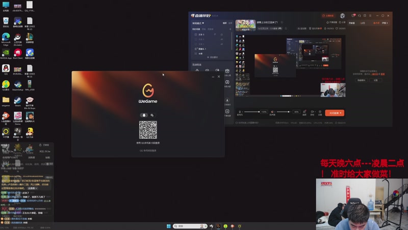Open IMG_2500 image file on desktop
The height and width of the screenshot is (230, 408).
[30, 85]
